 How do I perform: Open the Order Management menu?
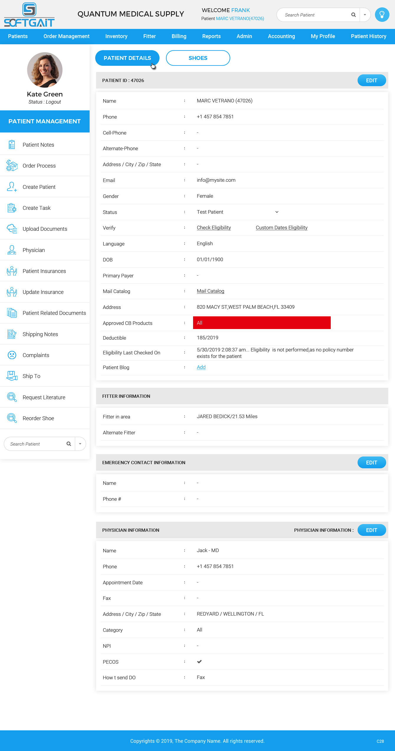tap(66, 36)
